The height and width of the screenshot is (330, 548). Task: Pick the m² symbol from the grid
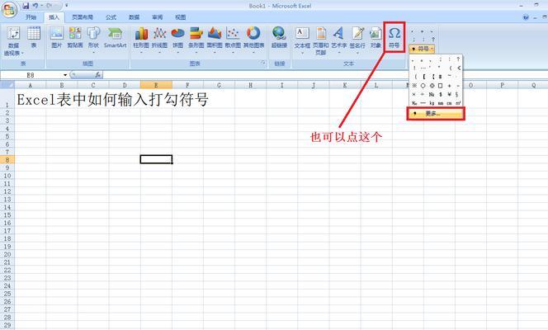click(x=458, y=103)
